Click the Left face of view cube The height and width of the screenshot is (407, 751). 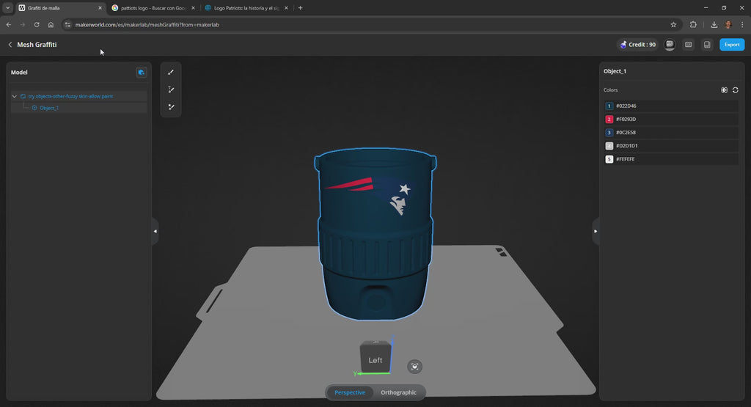[x=375, y=360]
